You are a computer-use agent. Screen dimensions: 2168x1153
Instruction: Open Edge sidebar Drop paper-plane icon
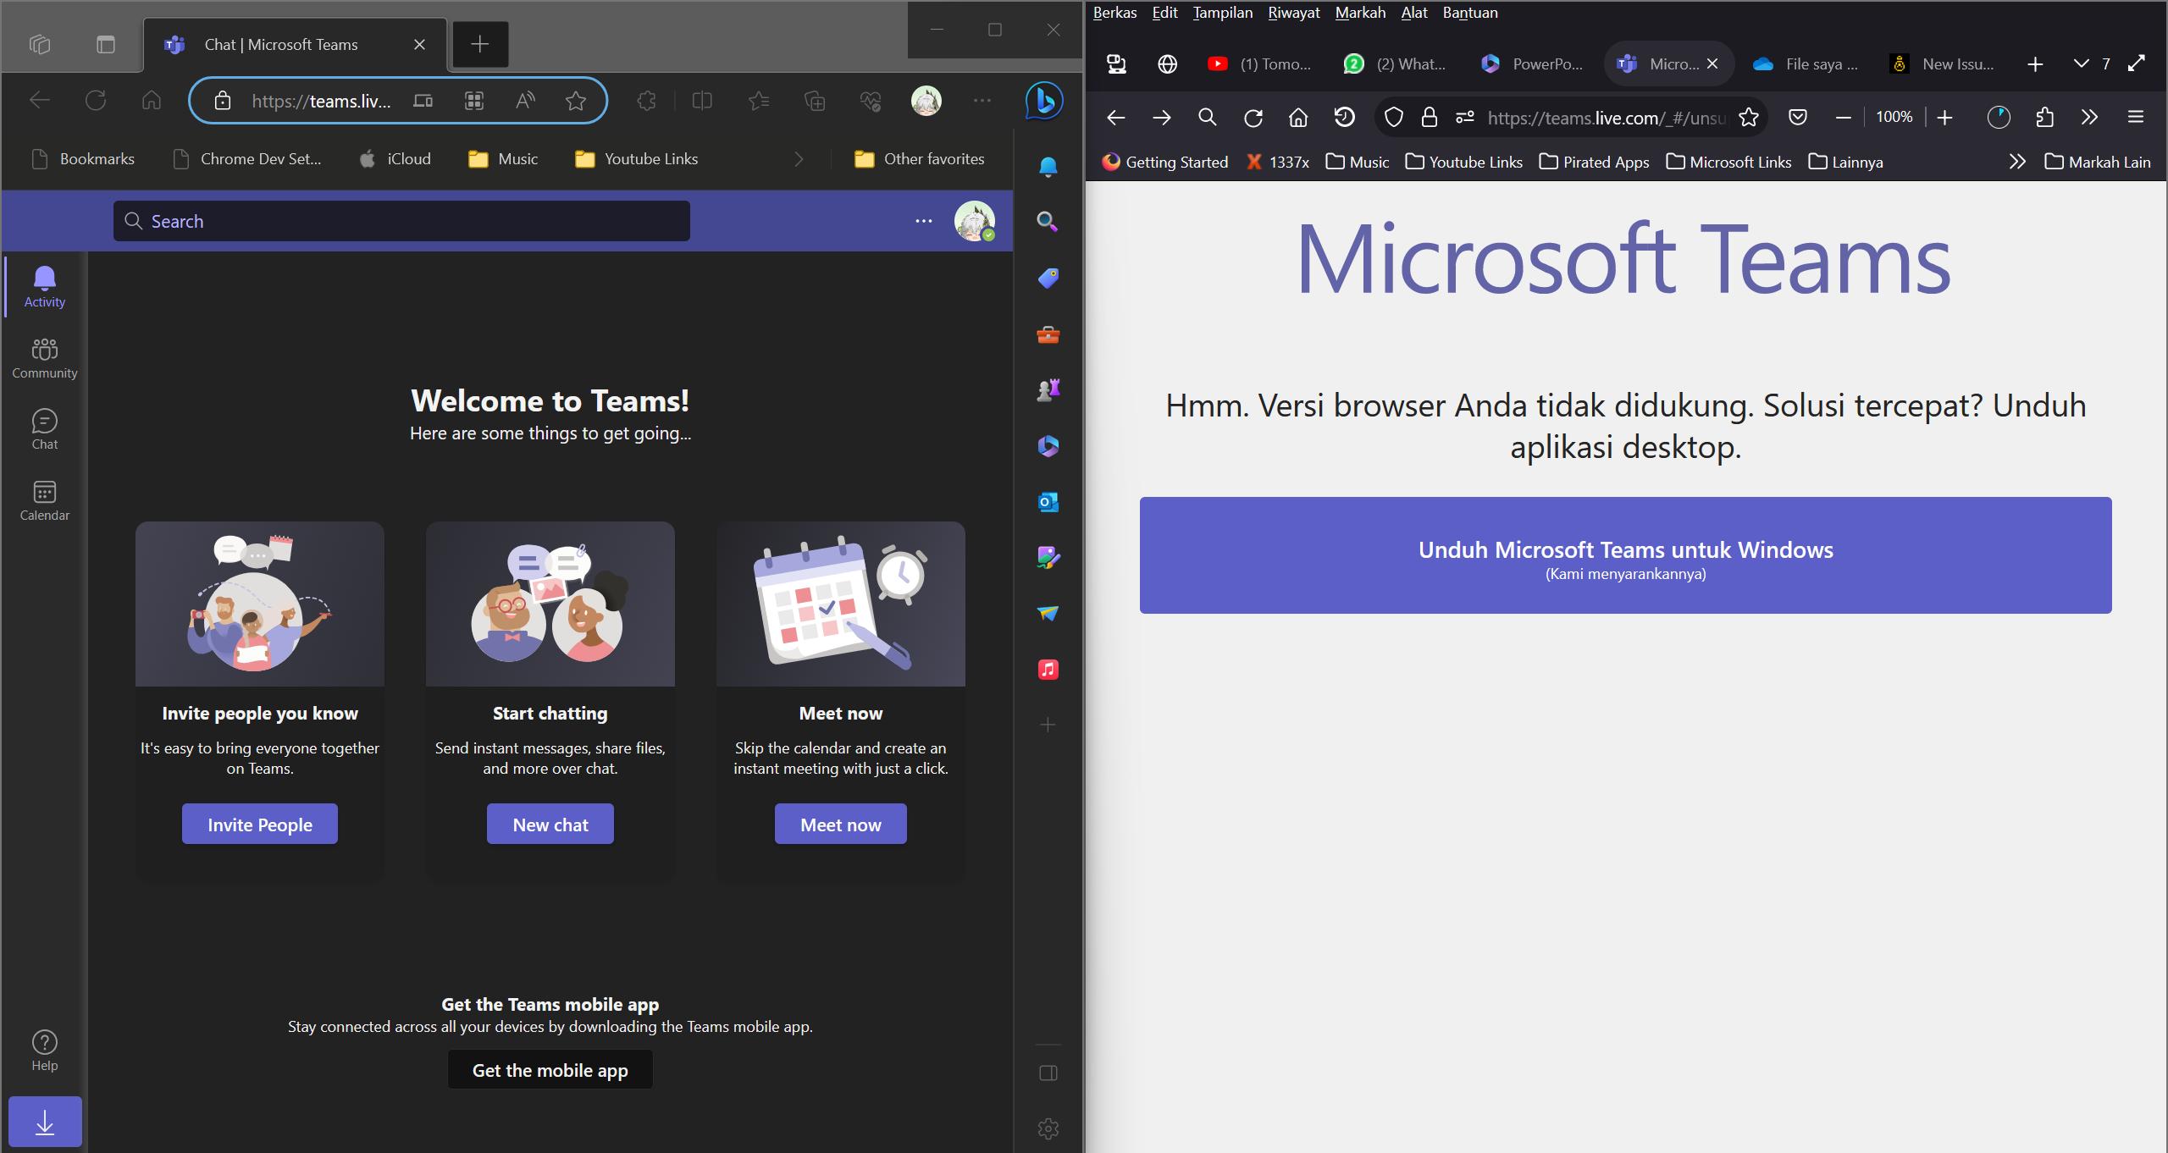1048,613
